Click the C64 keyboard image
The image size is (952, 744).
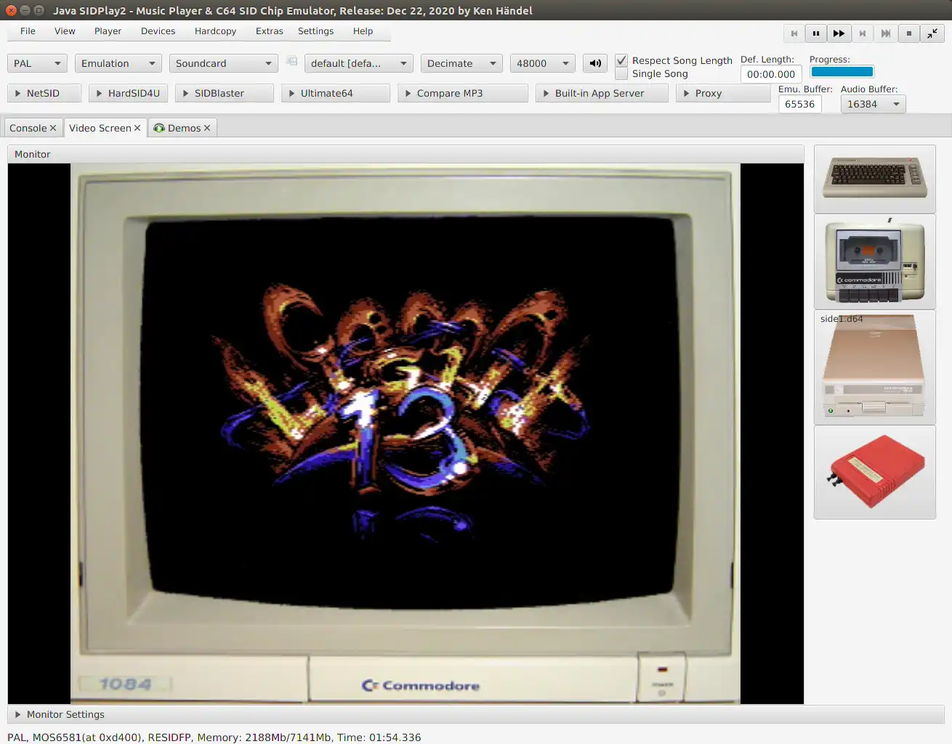(x=874, y=178)
